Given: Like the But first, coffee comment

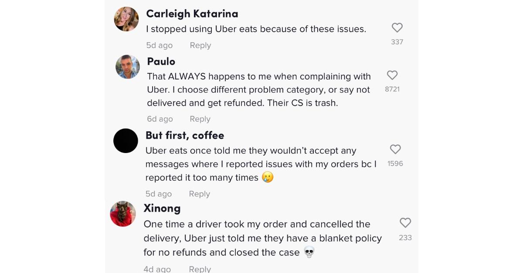Looking at the screenshot, I should click(x=395, y=150).
